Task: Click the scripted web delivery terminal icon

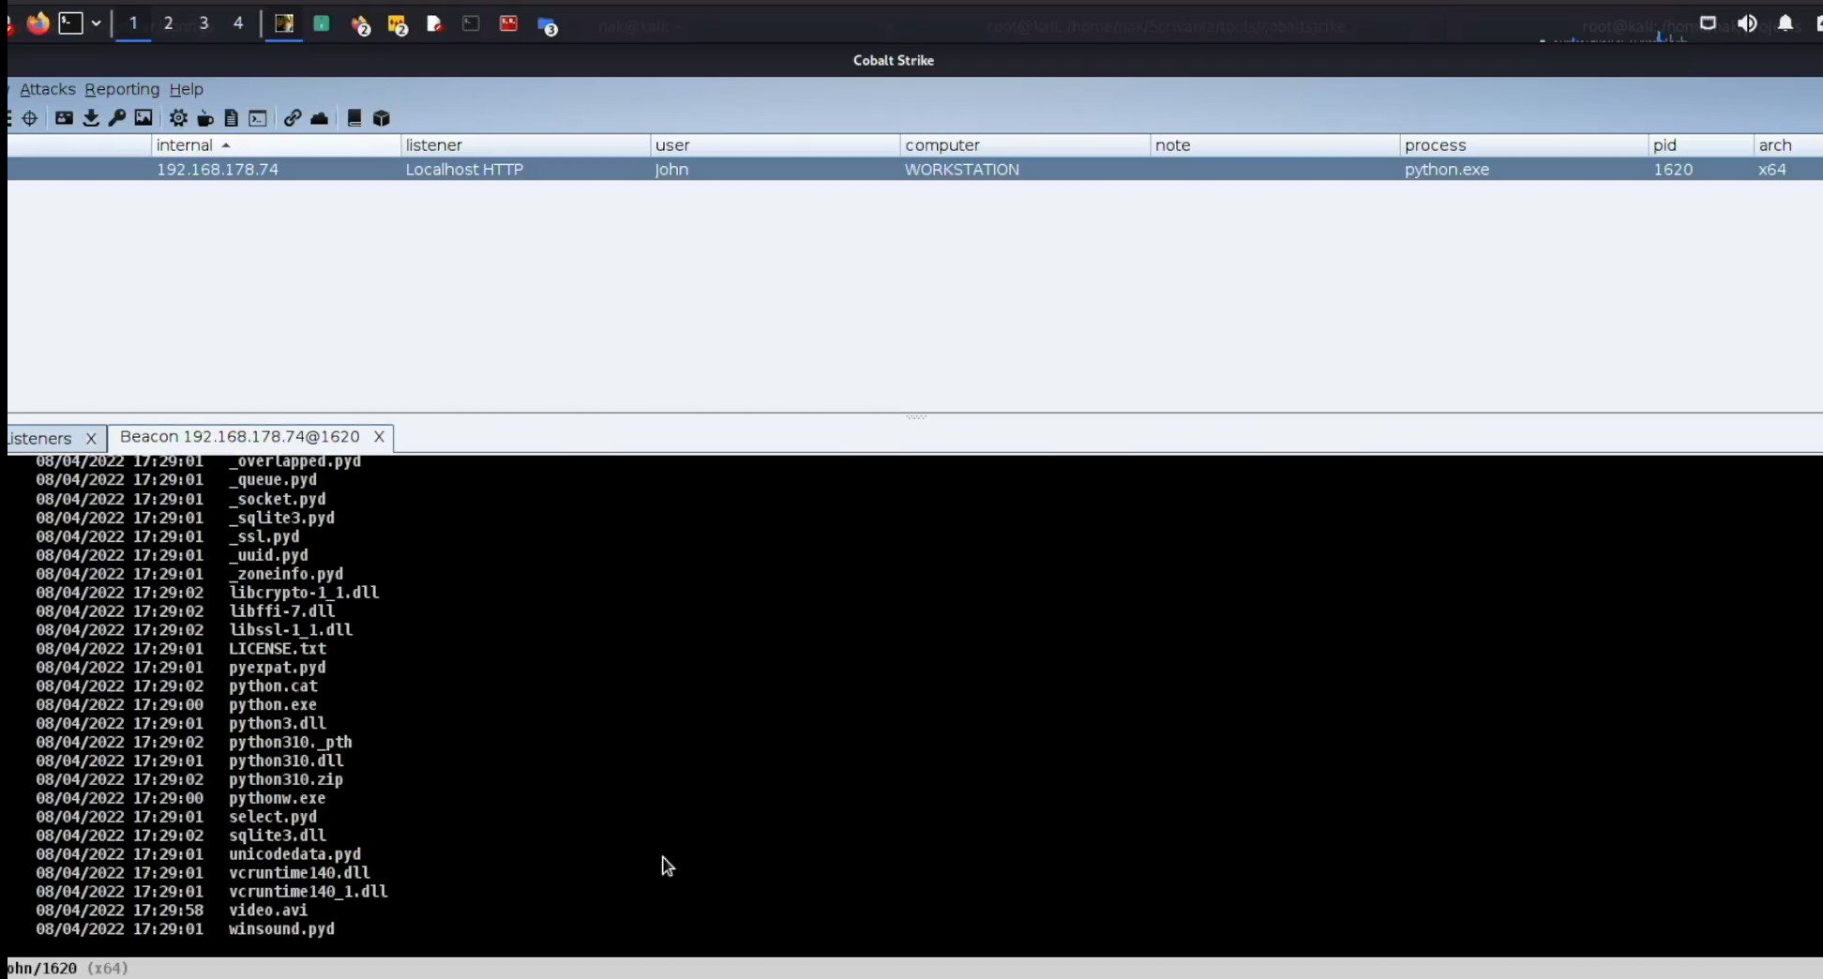Action: (x=258, y=118)
